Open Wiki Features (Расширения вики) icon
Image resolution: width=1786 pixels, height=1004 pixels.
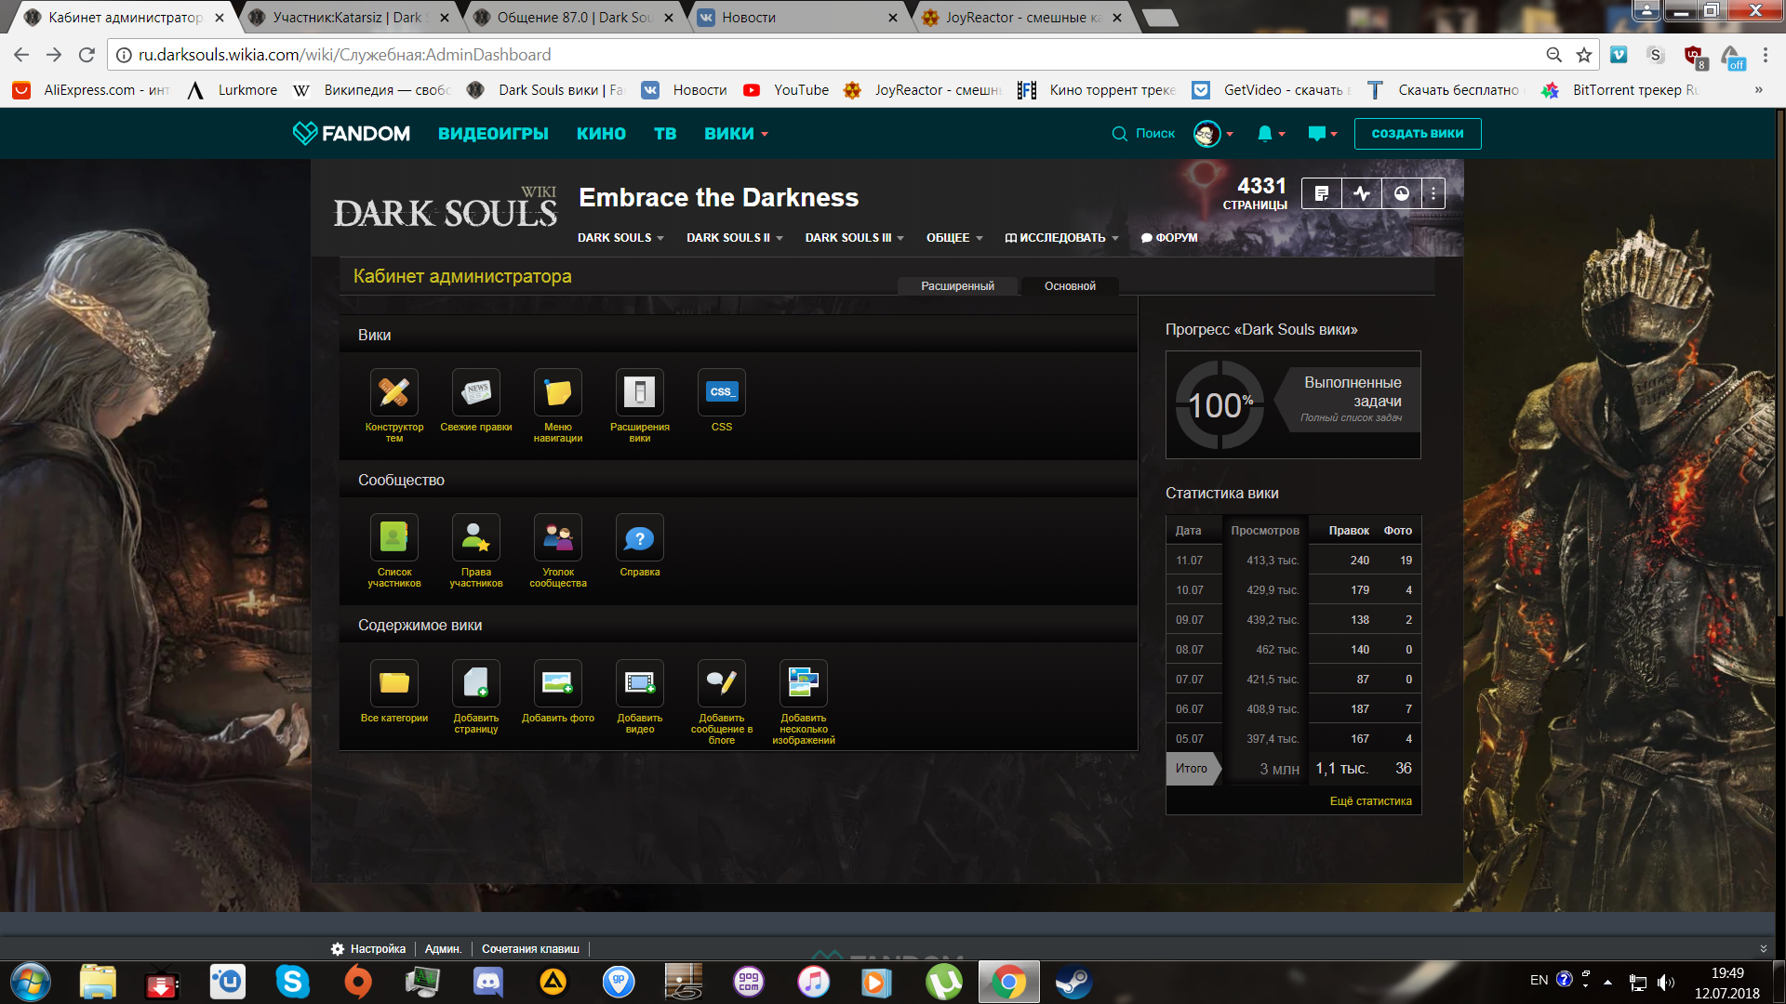coord(639,392)
